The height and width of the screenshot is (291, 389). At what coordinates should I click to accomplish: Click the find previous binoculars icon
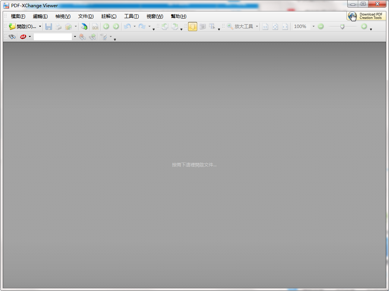pos(82,37)
